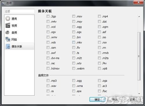Viewport: 145px width, 106px height.
Task: Check the .mp3 audio file checkbox
Action: click(x=48, y=81)
